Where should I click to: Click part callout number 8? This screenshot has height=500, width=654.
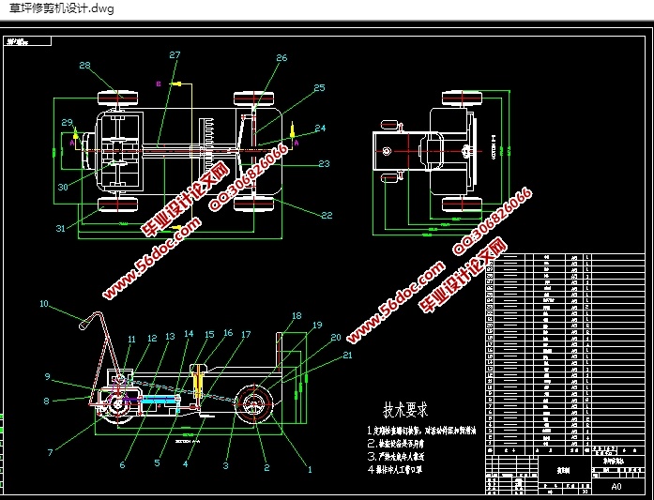(46, 401)
